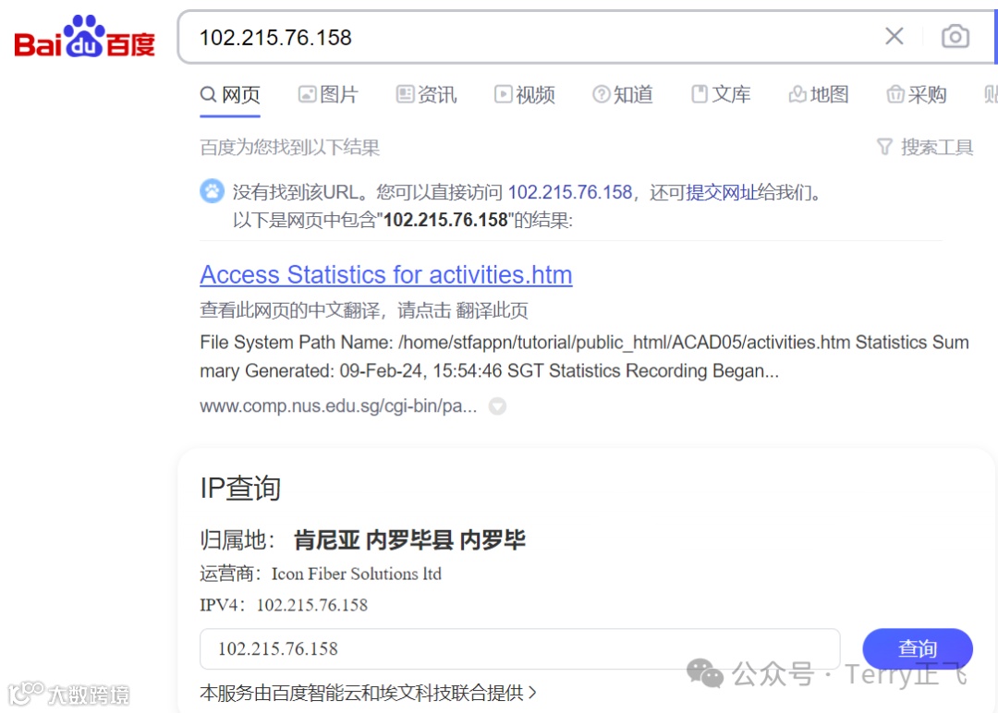Go to the 文库 tab

[x=721, y=95]
